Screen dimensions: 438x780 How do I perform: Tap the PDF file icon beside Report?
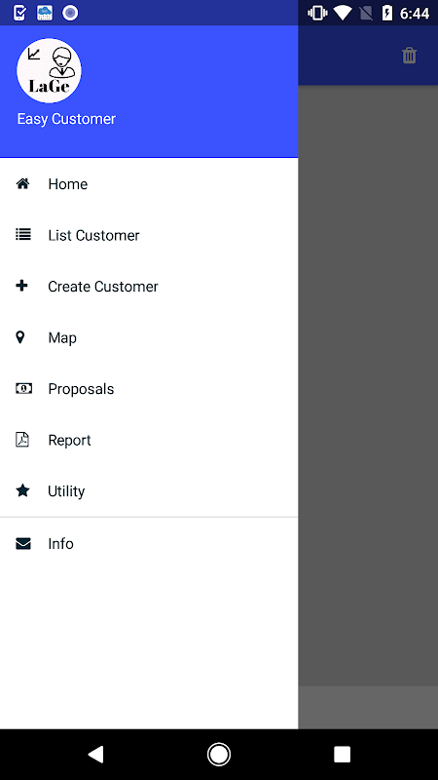[x=22, y=440]
